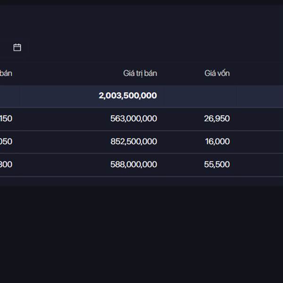Click the 563,000,000 sale value cell
Viewport: 283px width, 283px height.
(x=133, y=118)
